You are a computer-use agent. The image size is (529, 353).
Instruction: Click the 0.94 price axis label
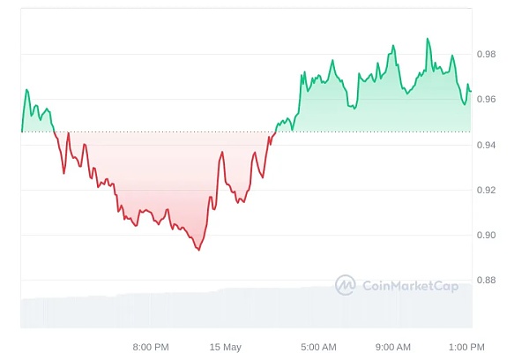[488, 145]
